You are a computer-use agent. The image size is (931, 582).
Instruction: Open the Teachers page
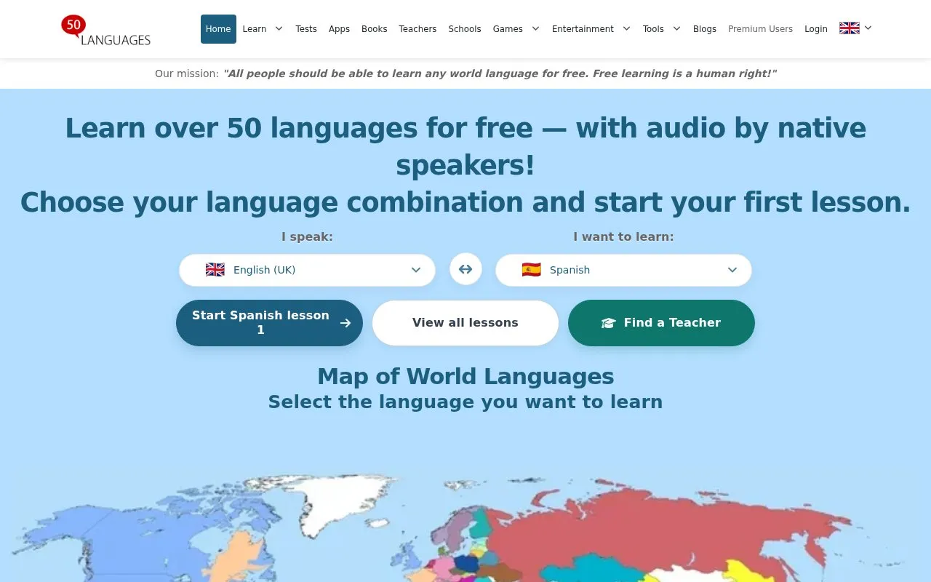coord(417,29)
